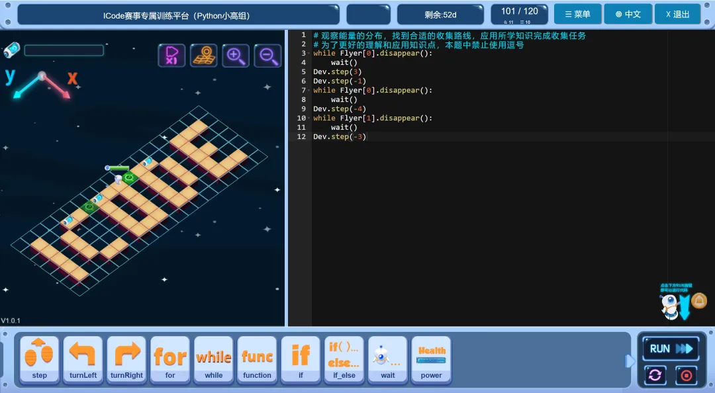Insert the Health power block
This screenshot has width=715, height=393.
click(432, 360)
